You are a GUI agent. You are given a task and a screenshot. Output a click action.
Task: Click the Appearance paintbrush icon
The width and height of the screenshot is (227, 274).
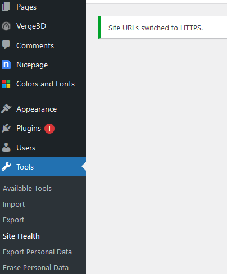pyautogui.click(x=6, y=109)
